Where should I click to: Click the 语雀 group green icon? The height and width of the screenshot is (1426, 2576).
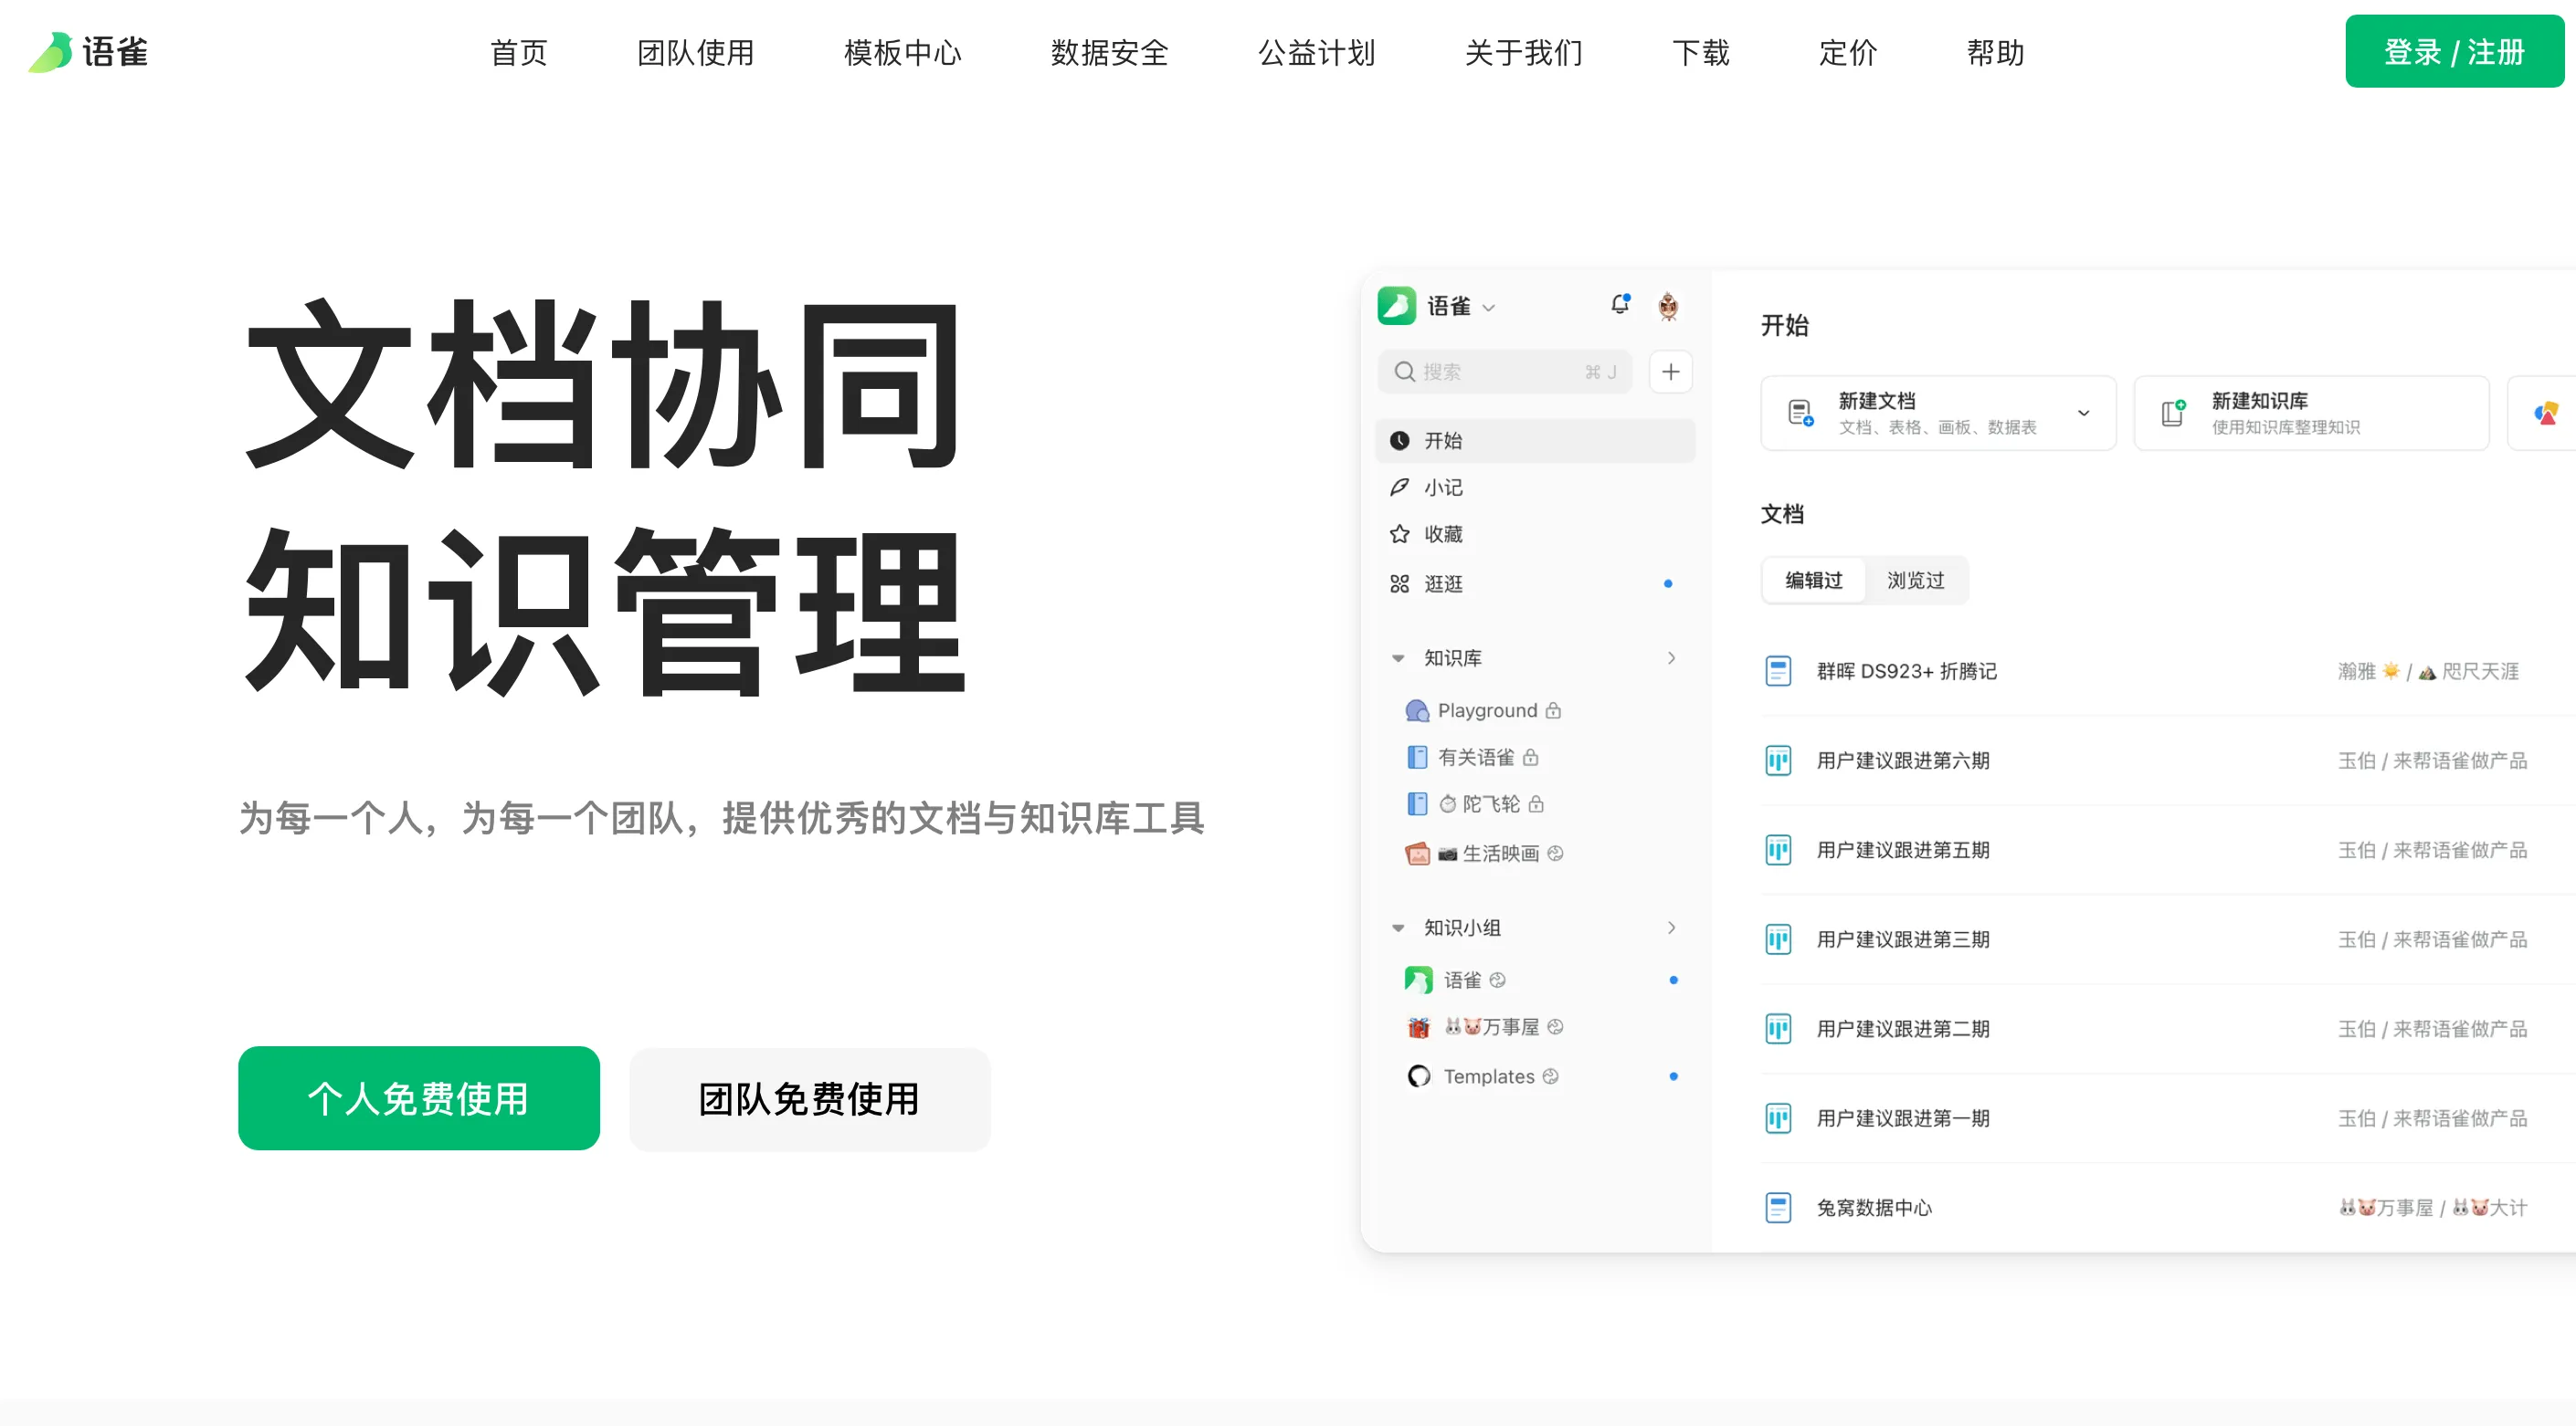(1418, 980)
